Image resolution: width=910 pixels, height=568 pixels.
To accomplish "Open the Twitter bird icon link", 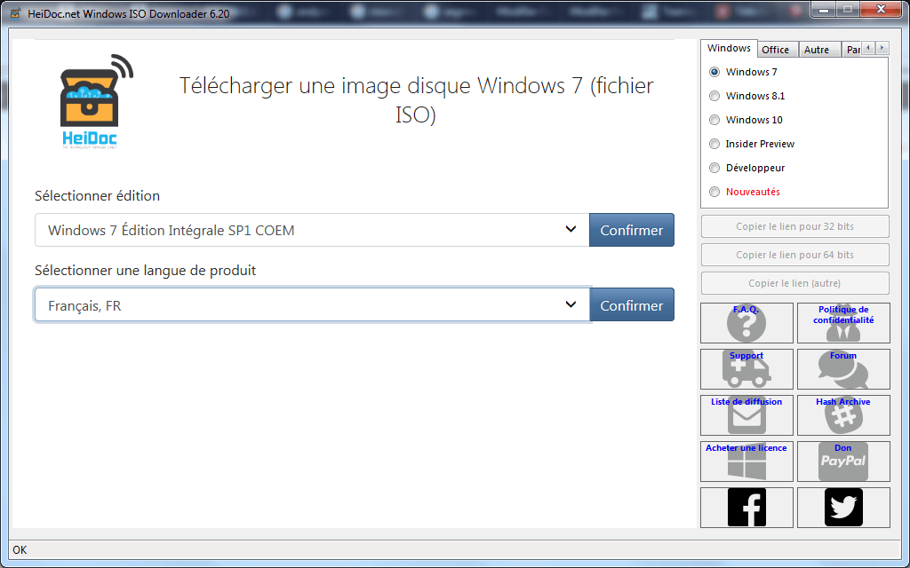I will tap(843, 507).
